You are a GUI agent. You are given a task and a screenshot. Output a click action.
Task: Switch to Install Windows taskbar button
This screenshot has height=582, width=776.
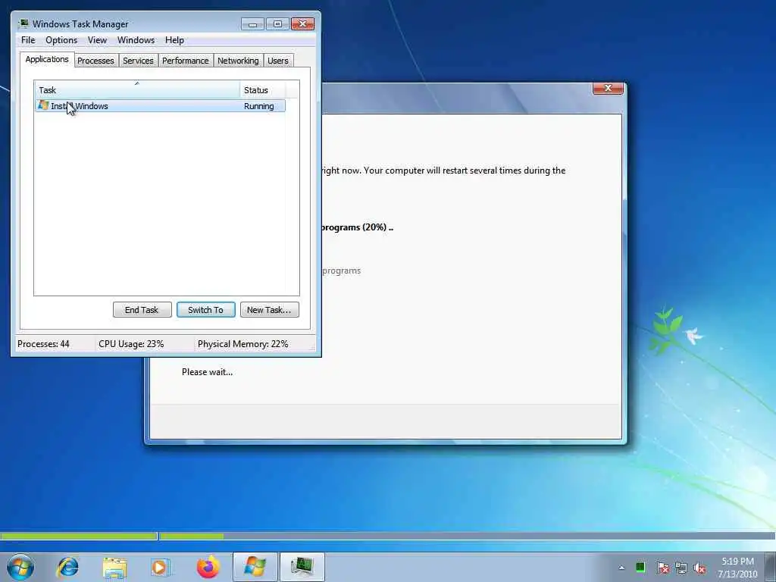(255, 567)
